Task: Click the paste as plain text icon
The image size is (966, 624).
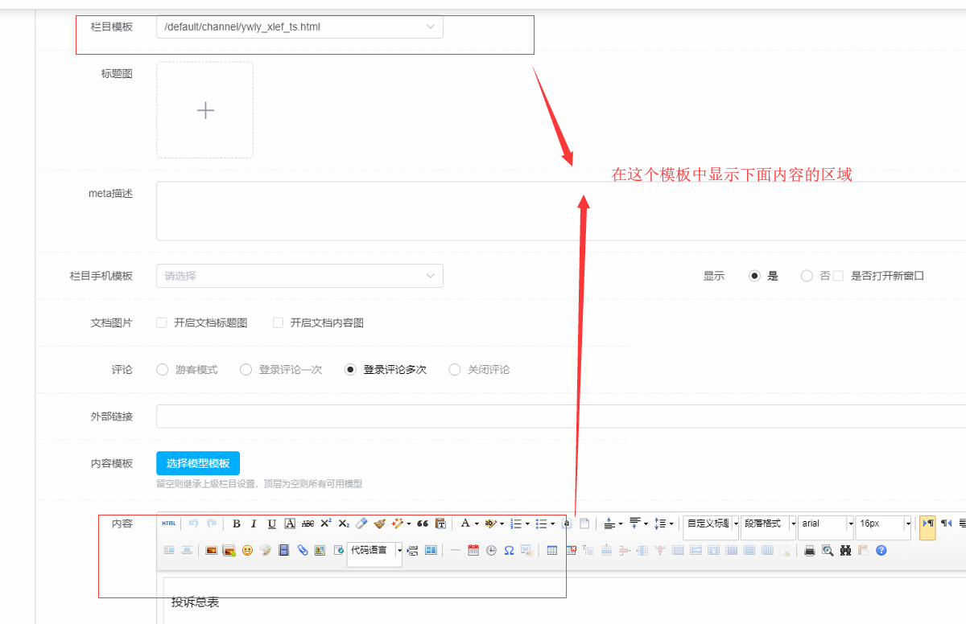Action: tap(440, 523)
